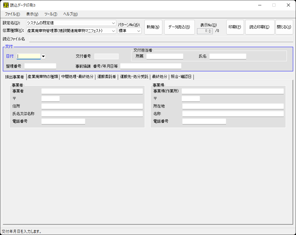This screenshot has height=235, width=296.
Task: Expand the 伝票種類 dropdown
Action: pos(113,30)
